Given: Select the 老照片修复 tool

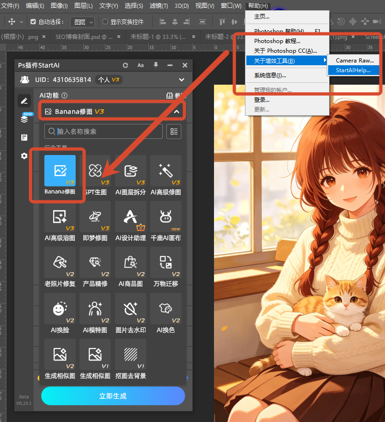Looking at the screenshot, I should (x=60, y=262).
